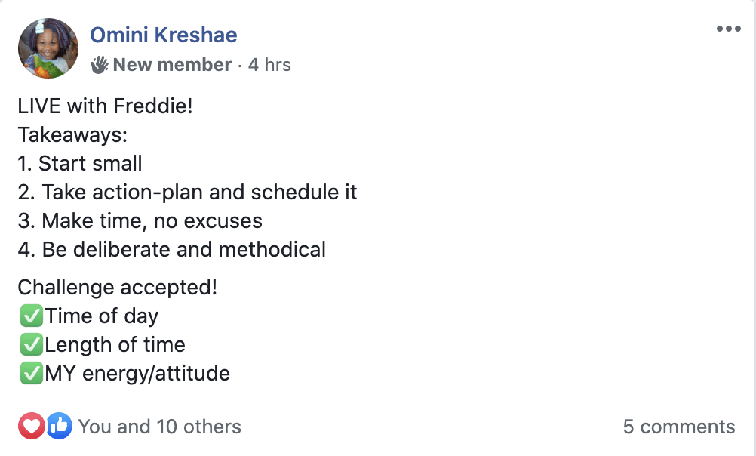Click the "1. Start small" line

pyautogui.click(x=80, y=164)
